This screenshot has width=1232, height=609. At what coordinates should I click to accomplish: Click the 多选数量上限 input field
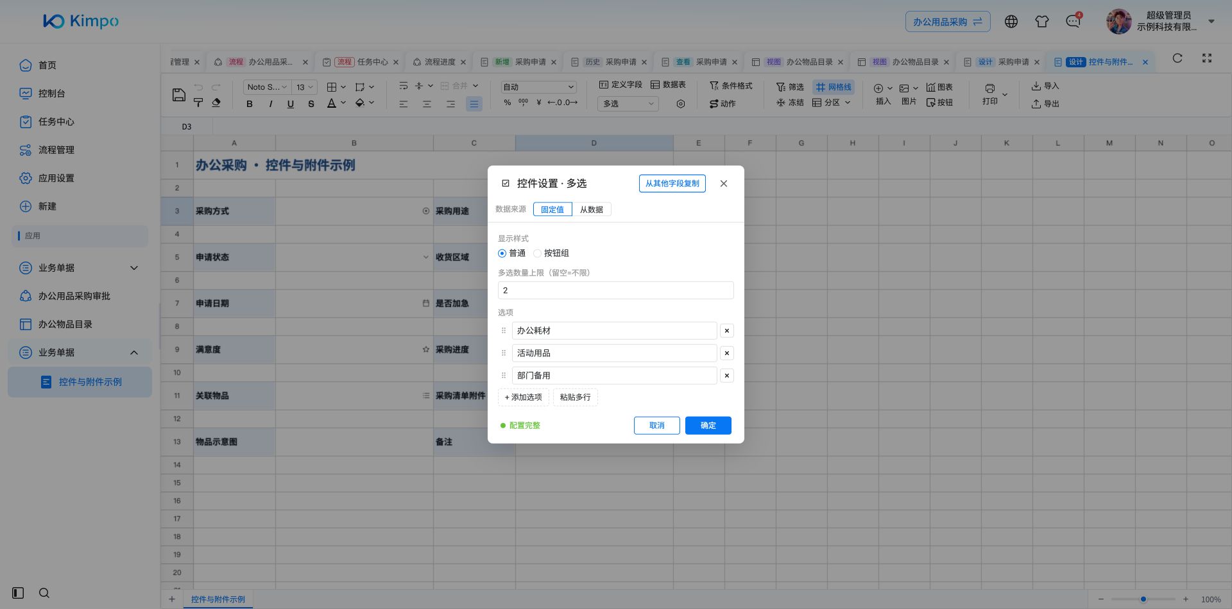[616, 290]
